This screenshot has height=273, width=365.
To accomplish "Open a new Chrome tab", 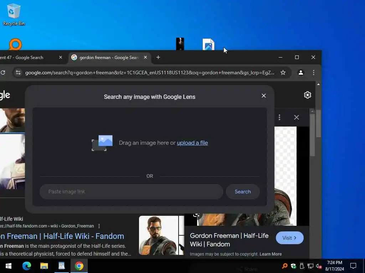I will pos(158,57).
